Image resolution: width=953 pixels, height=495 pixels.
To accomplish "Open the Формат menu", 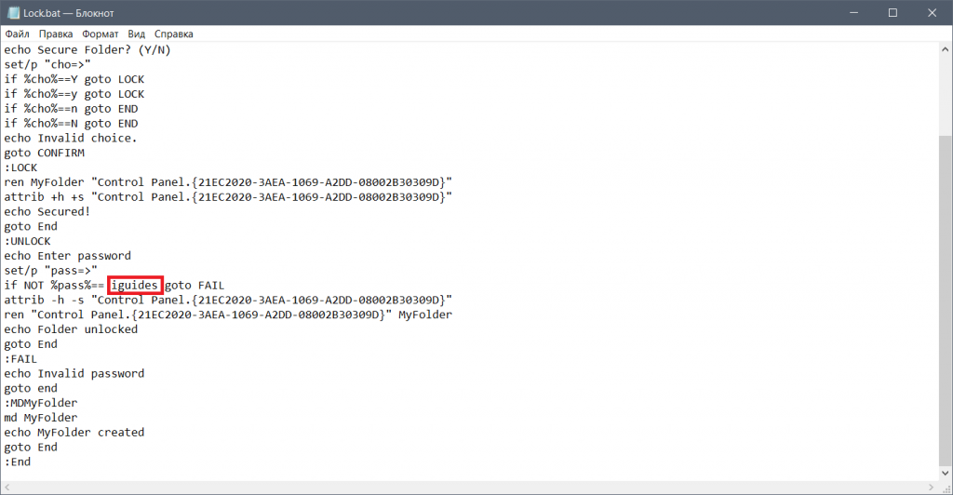I will pyautogui.click(x=101, y=34).
